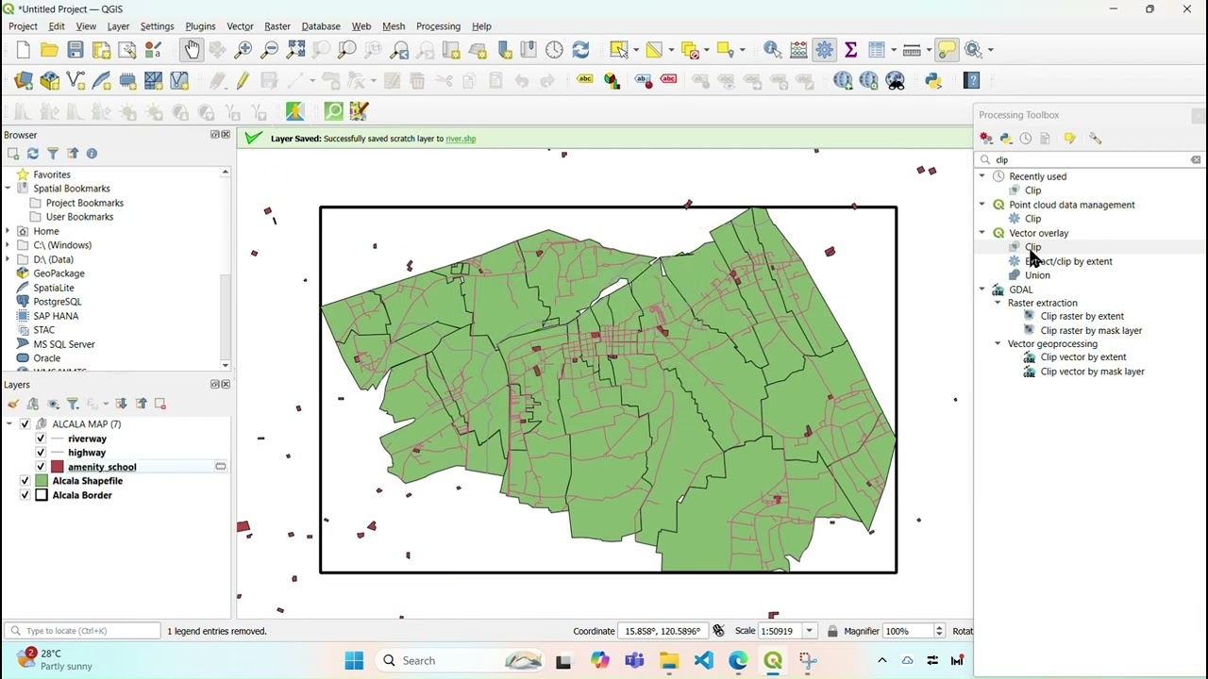Open the river.shp link in message bar
Image resolution: width=1208 pixels, height=679 pixels.
pyautogui.click(x=461, y=139)
